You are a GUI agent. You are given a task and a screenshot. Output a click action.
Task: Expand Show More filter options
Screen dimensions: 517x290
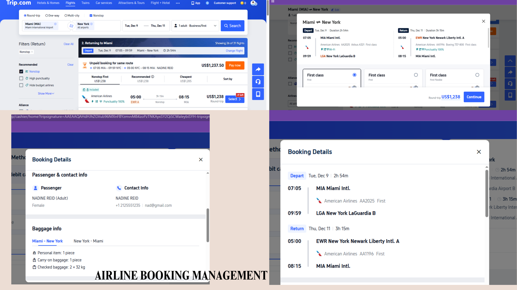click(x=46, y=93)
